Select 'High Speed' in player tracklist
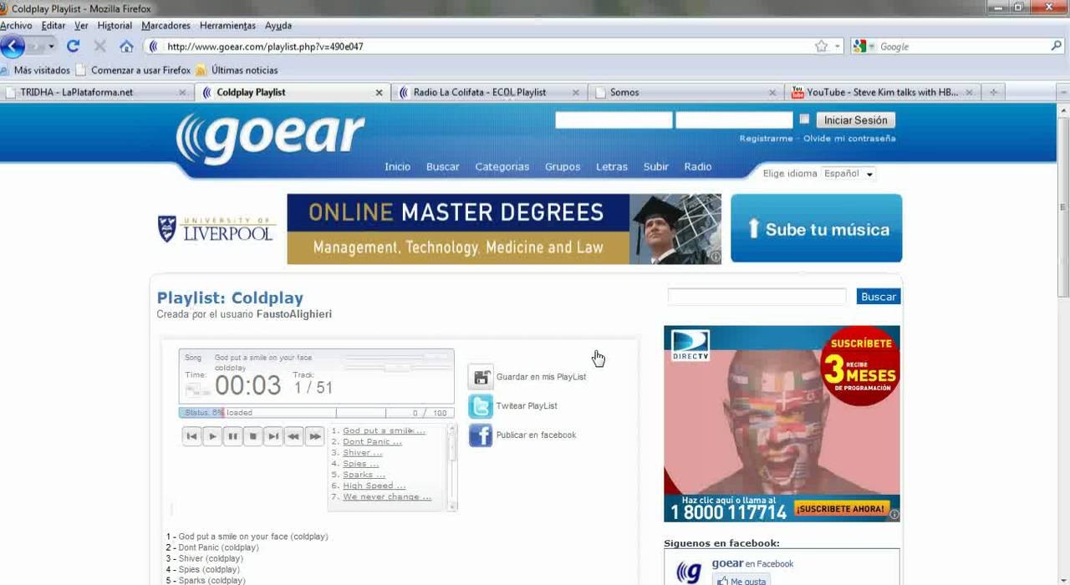The image size is (1070, 585). pyautogui.click(x=374, y=486)
